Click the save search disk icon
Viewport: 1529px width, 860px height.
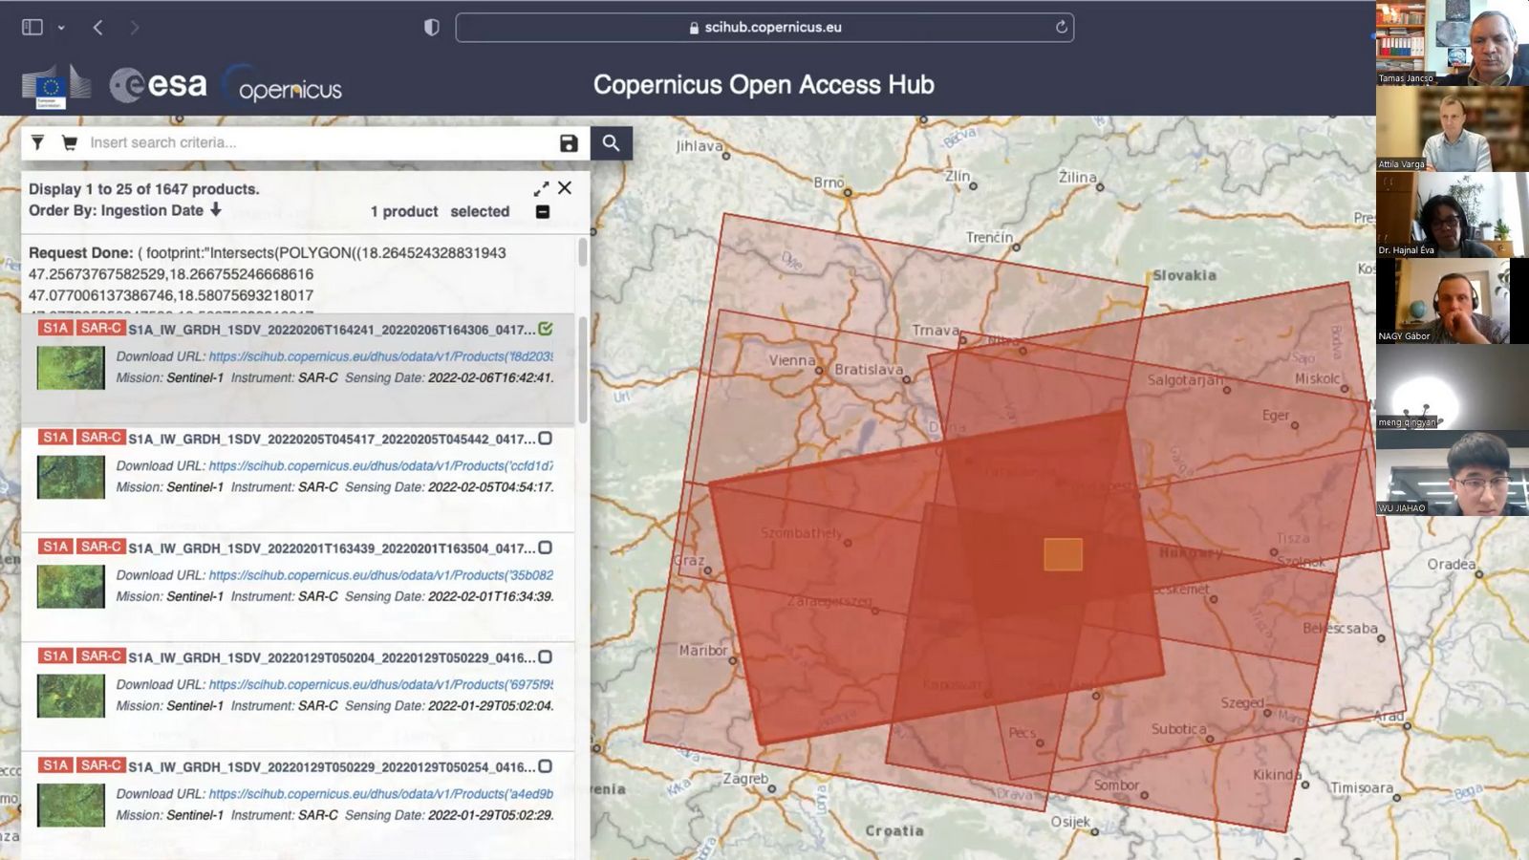[x=569, y=143]
